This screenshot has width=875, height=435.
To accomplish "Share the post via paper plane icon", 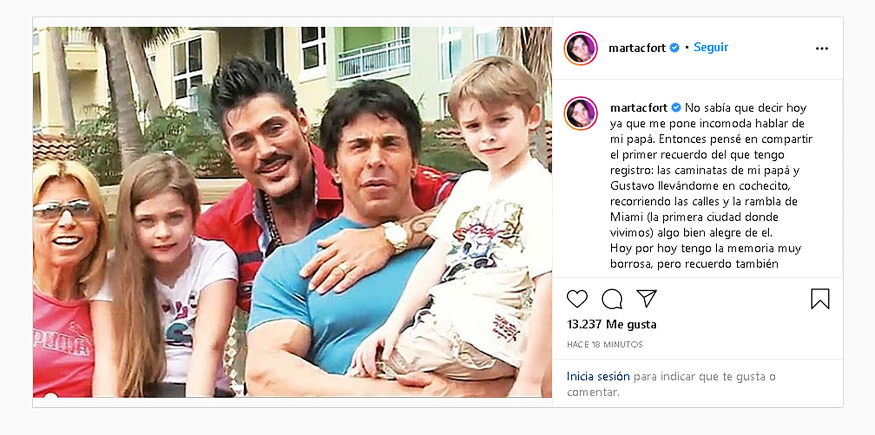I will 646,298.
